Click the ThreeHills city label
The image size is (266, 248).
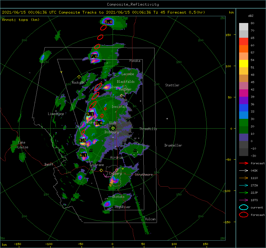(148, 129)
